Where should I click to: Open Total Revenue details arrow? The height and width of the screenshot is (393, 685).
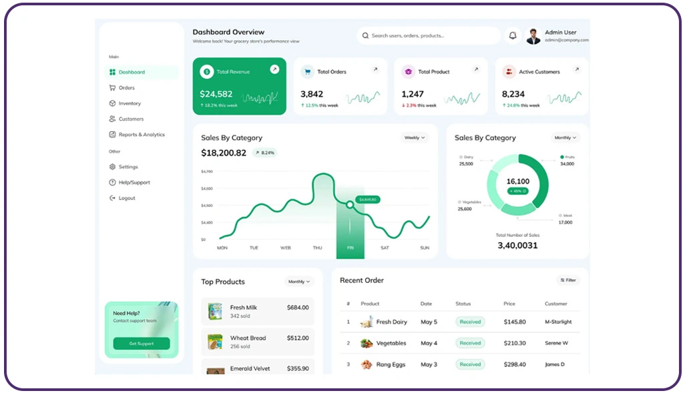pos(274,69)
